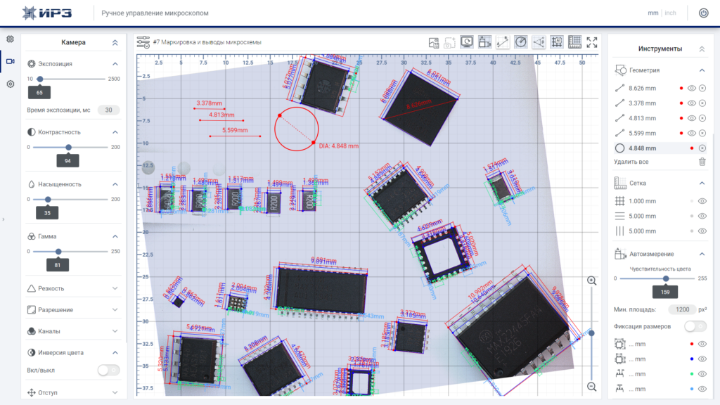Delete all measurements with trash icon
Viewport: 720px width, 405px height.
click(x=702, y=162)
